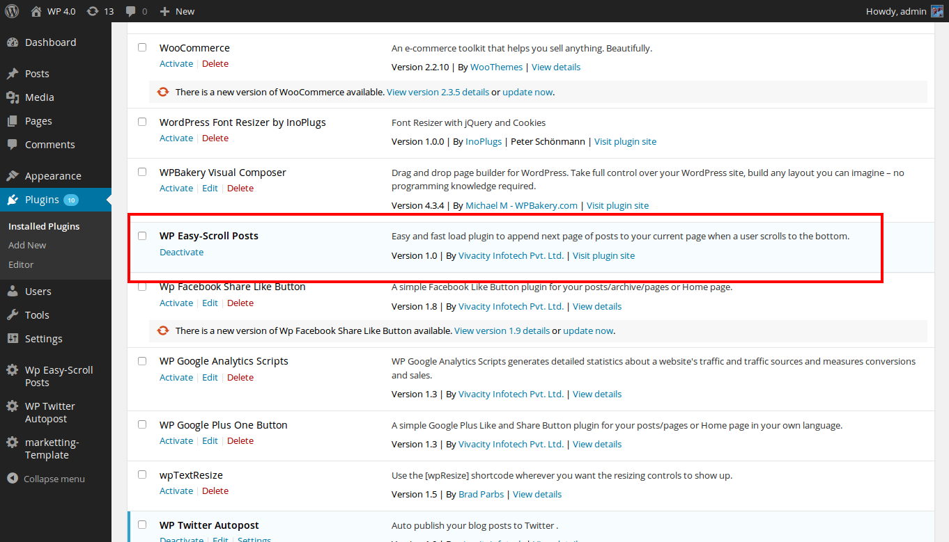The image size is (949, 542).
Task: Click the marketting-Template gear icon
Action: click(13, 443)
